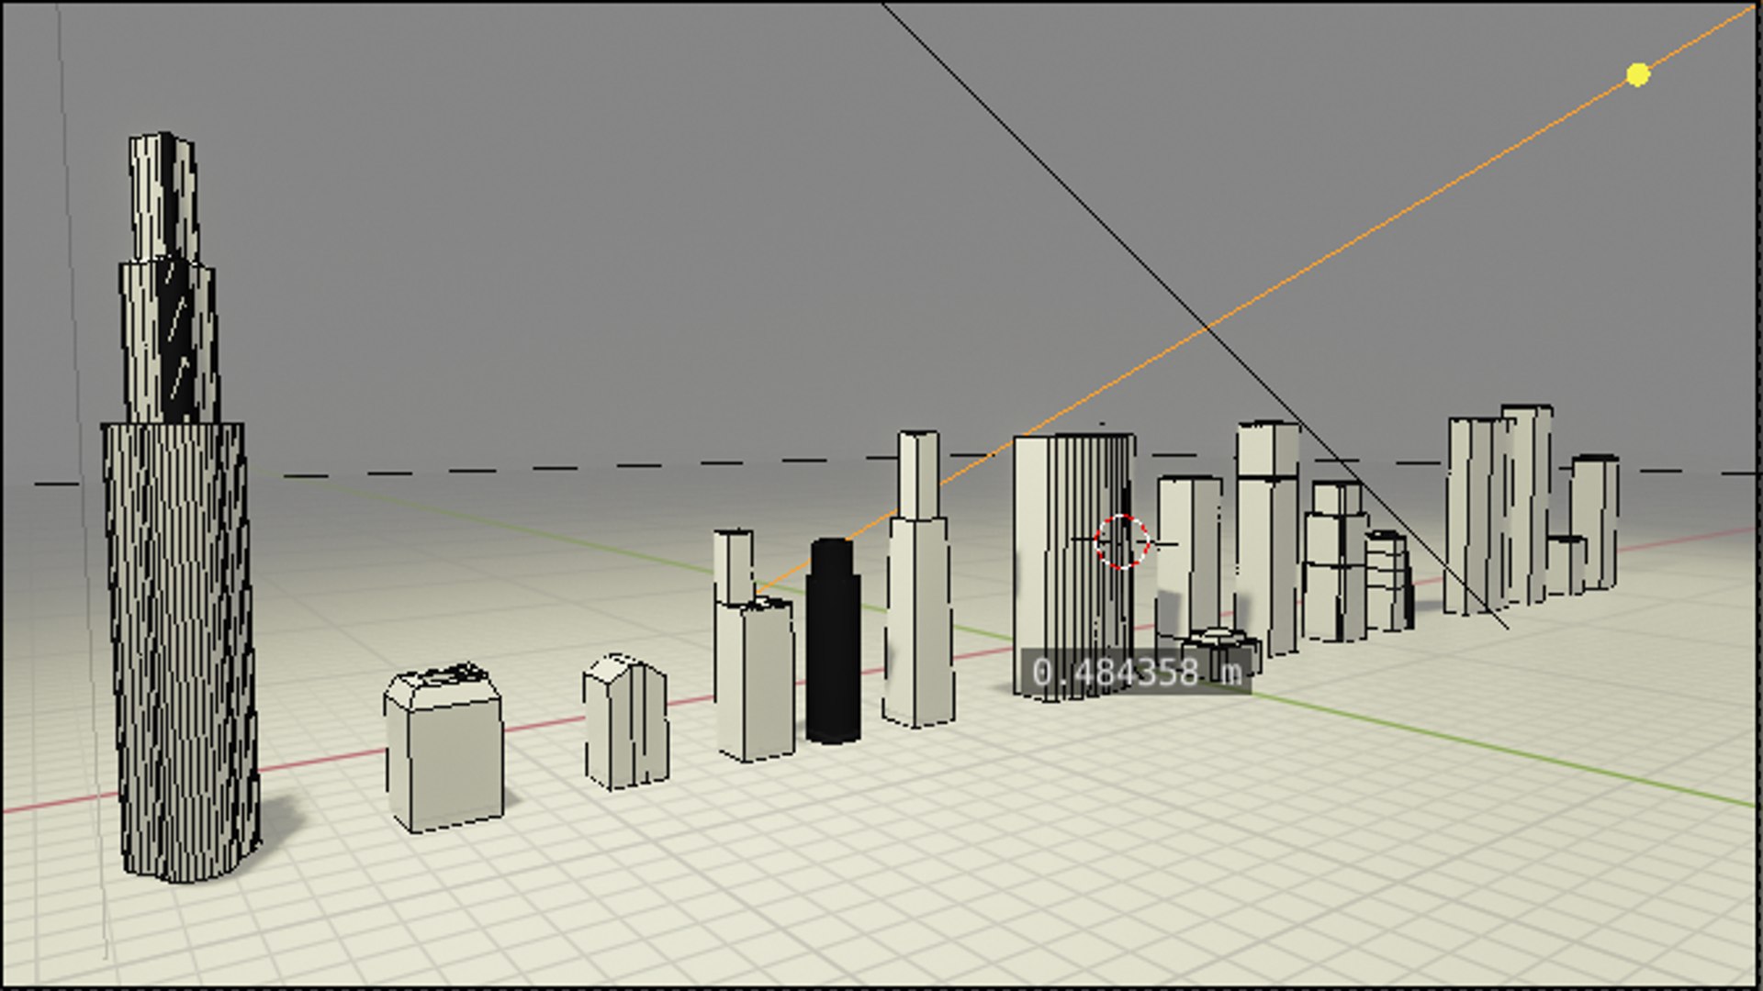Select the tapered tower right of the black cylinder
The width and height of the screenshot is (1763, 991).
pos(920,578)
